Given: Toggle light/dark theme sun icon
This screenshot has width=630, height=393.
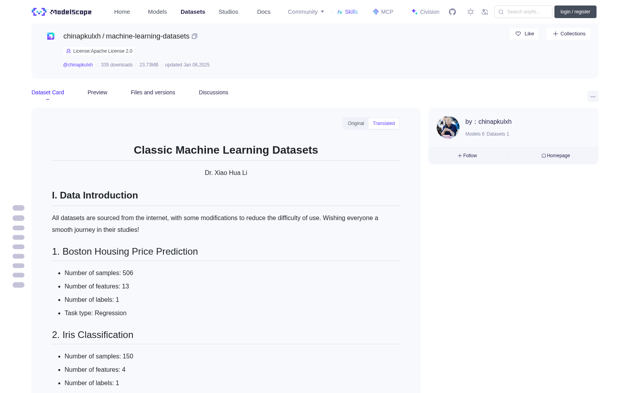Looking at the screenshot, I should click(x=471, y=12).
